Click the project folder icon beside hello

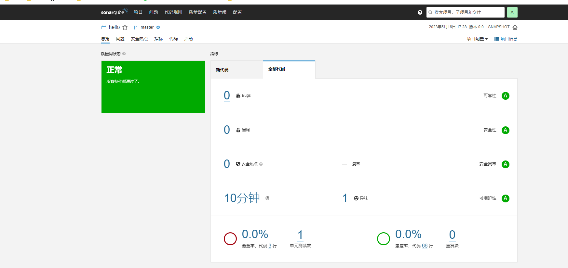click(104, 27)
